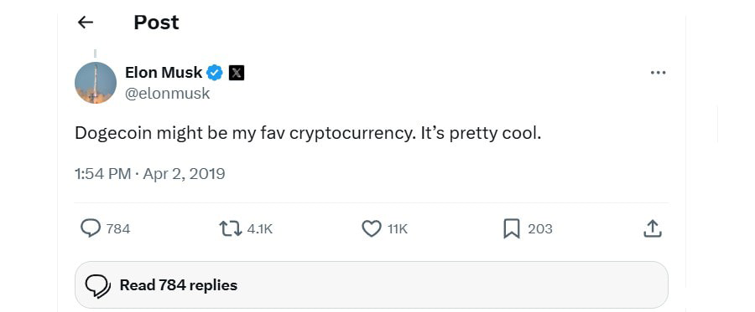The width and height of the screenshot is (755, 312).
Task: Repost using the arrows icon
Action: point(231,229)
